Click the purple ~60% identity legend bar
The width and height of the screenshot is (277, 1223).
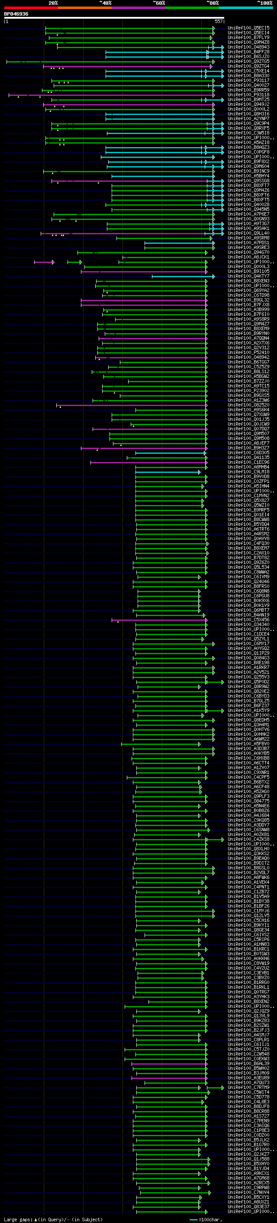pos(139,8)
